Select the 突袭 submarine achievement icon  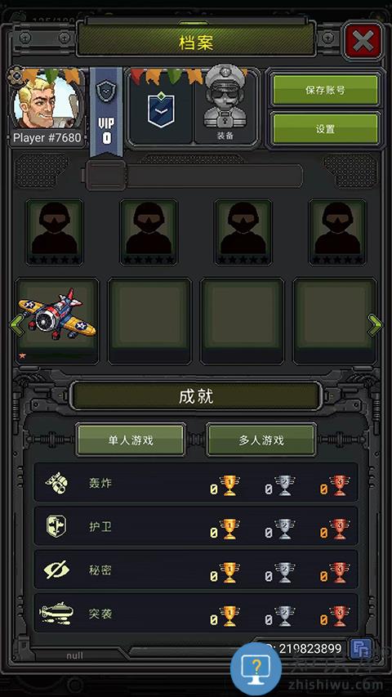pos(56,613)
